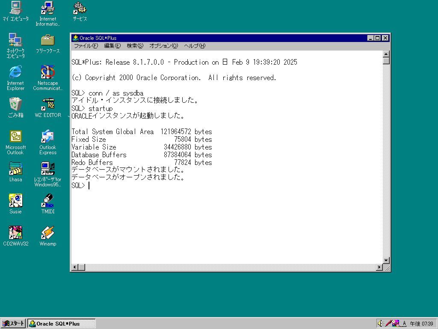This screenshot has width=438, height=329.
Task: Select the Outlook Express shortcut
Action: tap(48, 142)
